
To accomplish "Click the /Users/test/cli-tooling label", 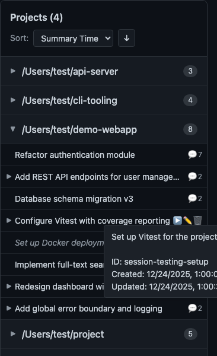I will pos(69,101).
